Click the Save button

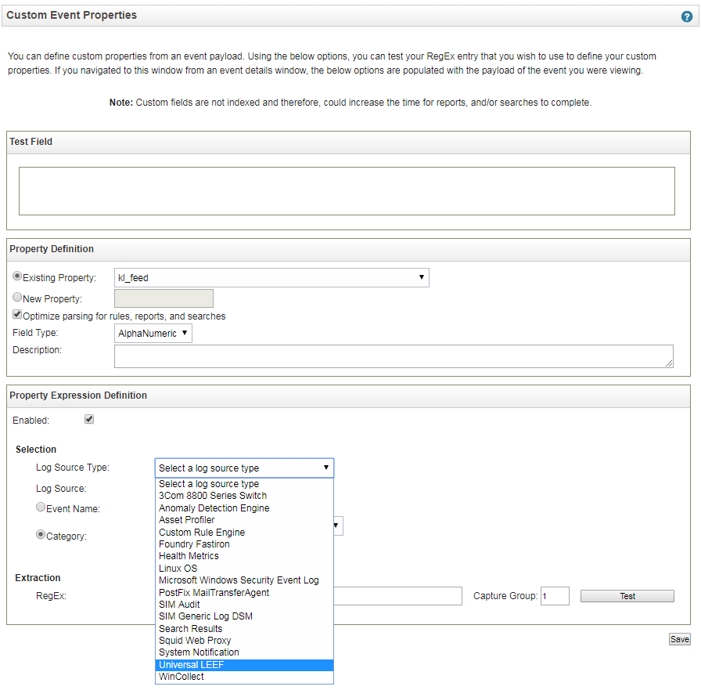click(679, 639)
